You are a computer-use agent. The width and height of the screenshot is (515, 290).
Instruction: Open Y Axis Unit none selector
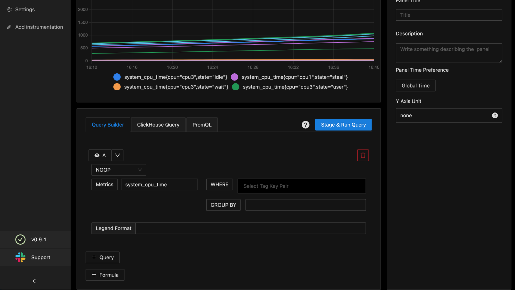[449, 116]
